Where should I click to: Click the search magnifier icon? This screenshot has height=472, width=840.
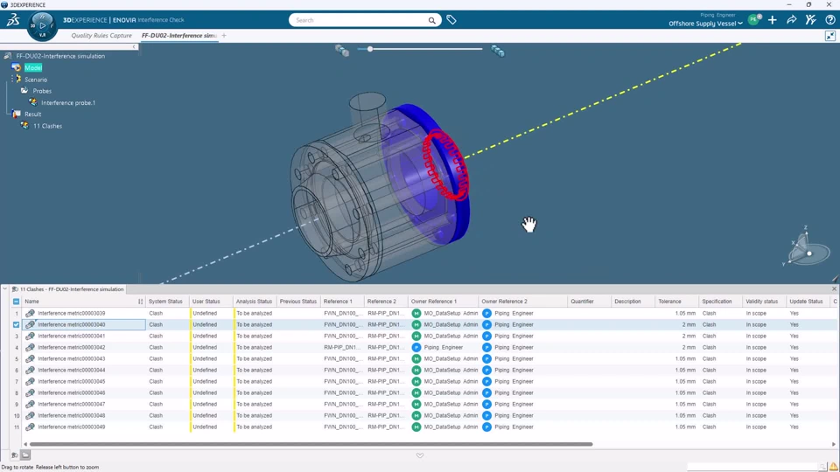(x=431, y=20)
